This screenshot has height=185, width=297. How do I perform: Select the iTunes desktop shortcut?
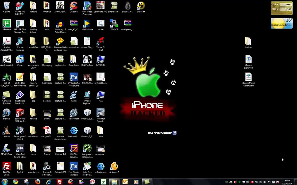tap(20, 61)
